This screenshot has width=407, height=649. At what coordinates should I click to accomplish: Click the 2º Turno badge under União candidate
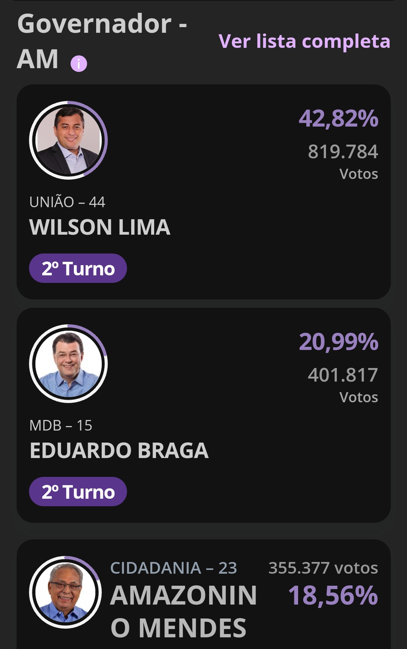[x=78, y=269]
